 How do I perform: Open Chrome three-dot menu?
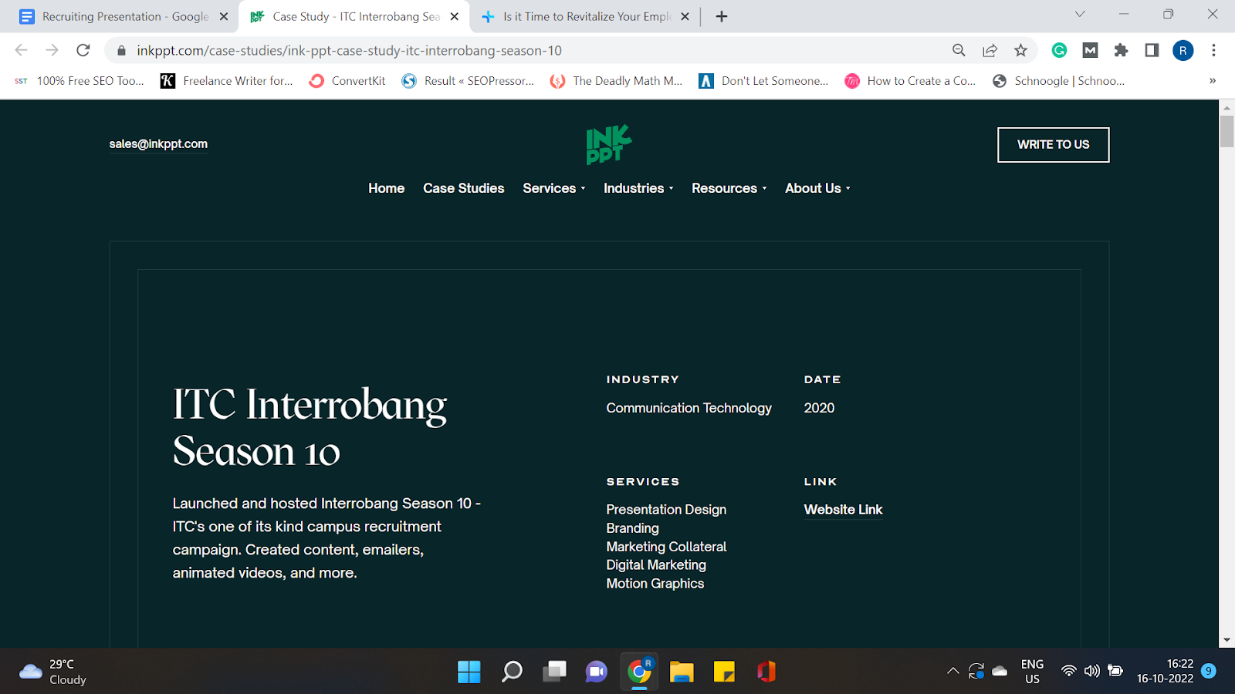[x=1213, y=50]
